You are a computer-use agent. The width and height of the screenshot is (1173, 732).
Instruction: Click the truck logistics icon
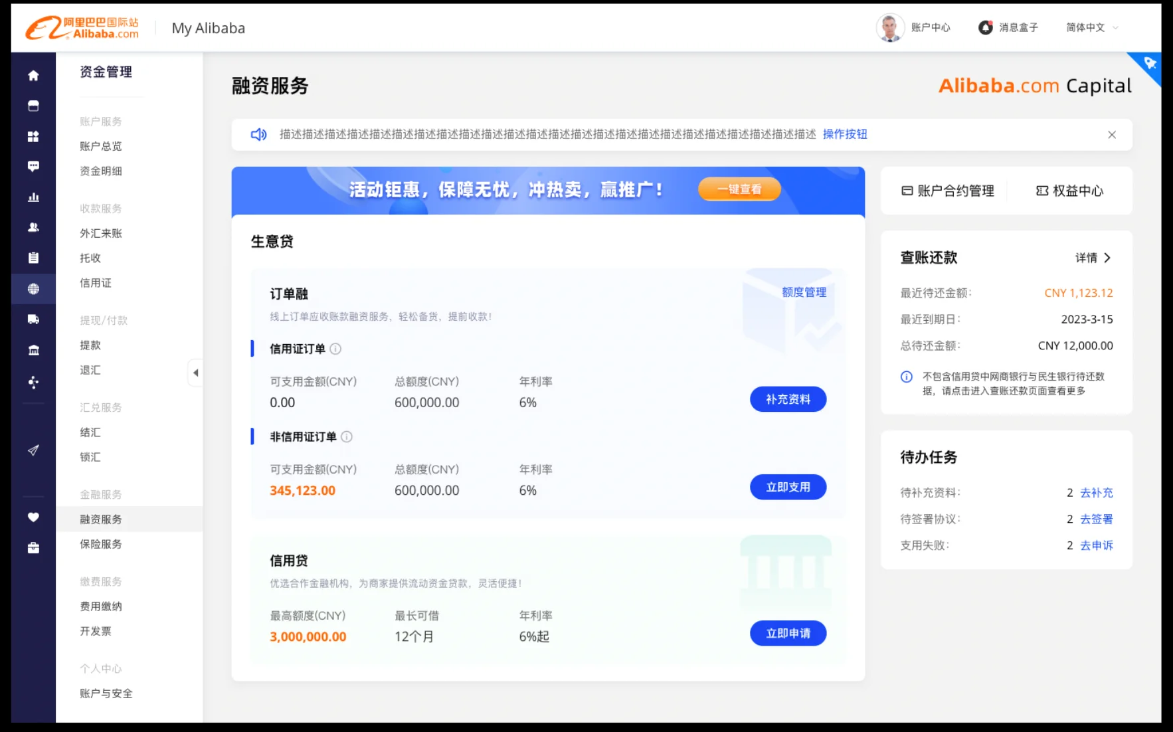point(33,320)
